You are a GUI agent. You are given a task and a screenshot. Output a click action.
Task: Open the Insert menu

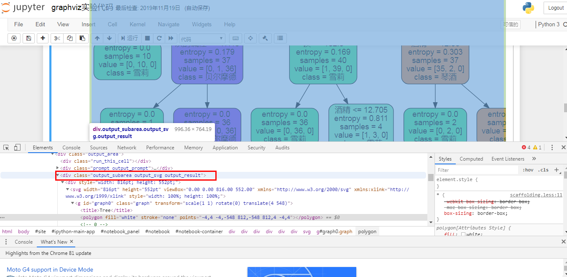89,24
